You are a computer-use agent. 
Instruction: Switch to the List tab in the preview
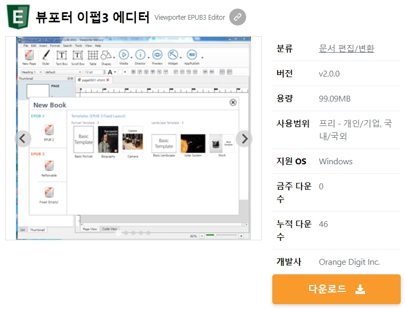23,230
